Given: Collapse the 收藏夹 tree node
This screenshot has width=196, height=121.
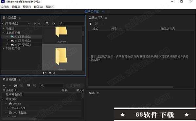Looking at the screenshot, I should pos(3,28).
